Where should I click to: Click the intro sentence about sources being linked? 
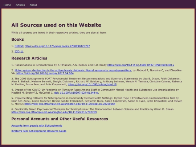pos(59,33)
